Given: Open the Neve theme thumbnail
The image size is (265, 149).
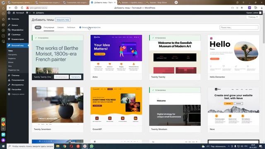Looking at the screenshot, I should point(234,106).
